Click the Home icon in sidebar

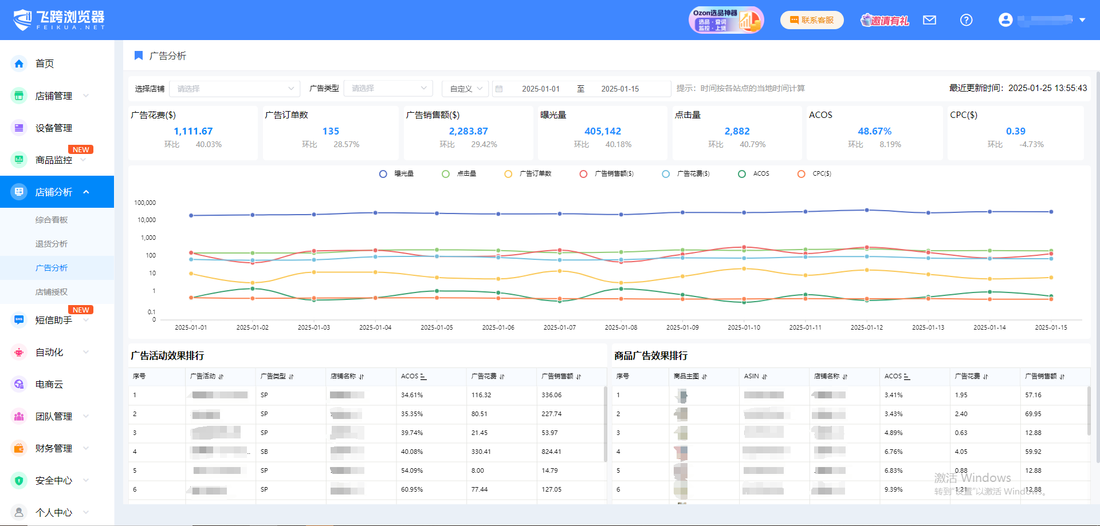click(19, 64)
